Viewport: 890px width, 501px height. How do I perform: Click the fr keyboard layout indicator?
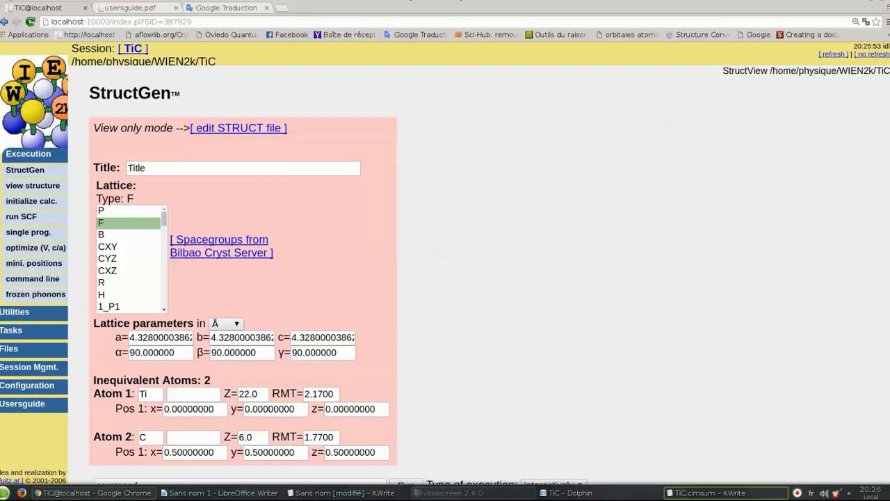pyautogui.click(x=811, y=493)
